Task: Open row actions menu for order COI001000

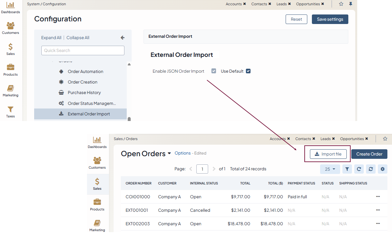Action: click(x=378, y=197)
